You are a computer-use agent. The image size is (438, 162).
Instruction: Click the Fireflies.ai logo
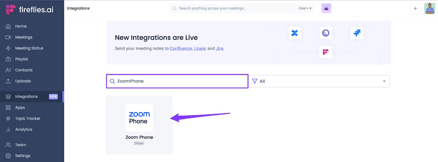click(x=30, y=10)
